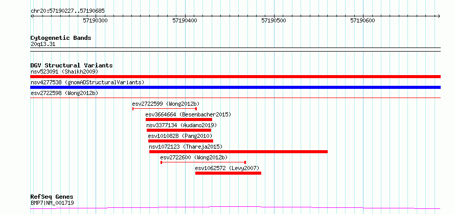Click the esv2722600 (Wong2012b) label text
The height and width of the screenshot is (214, 455).
194,157
